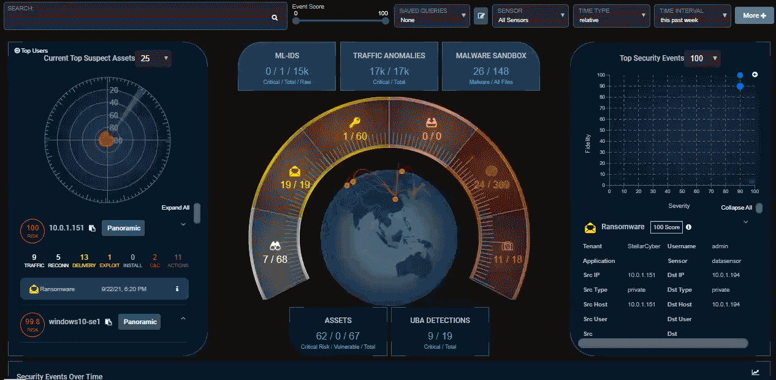Open the Time Interval dropdown
The width and height of the screenshot is (776, 380).
(x=693, y=16)
